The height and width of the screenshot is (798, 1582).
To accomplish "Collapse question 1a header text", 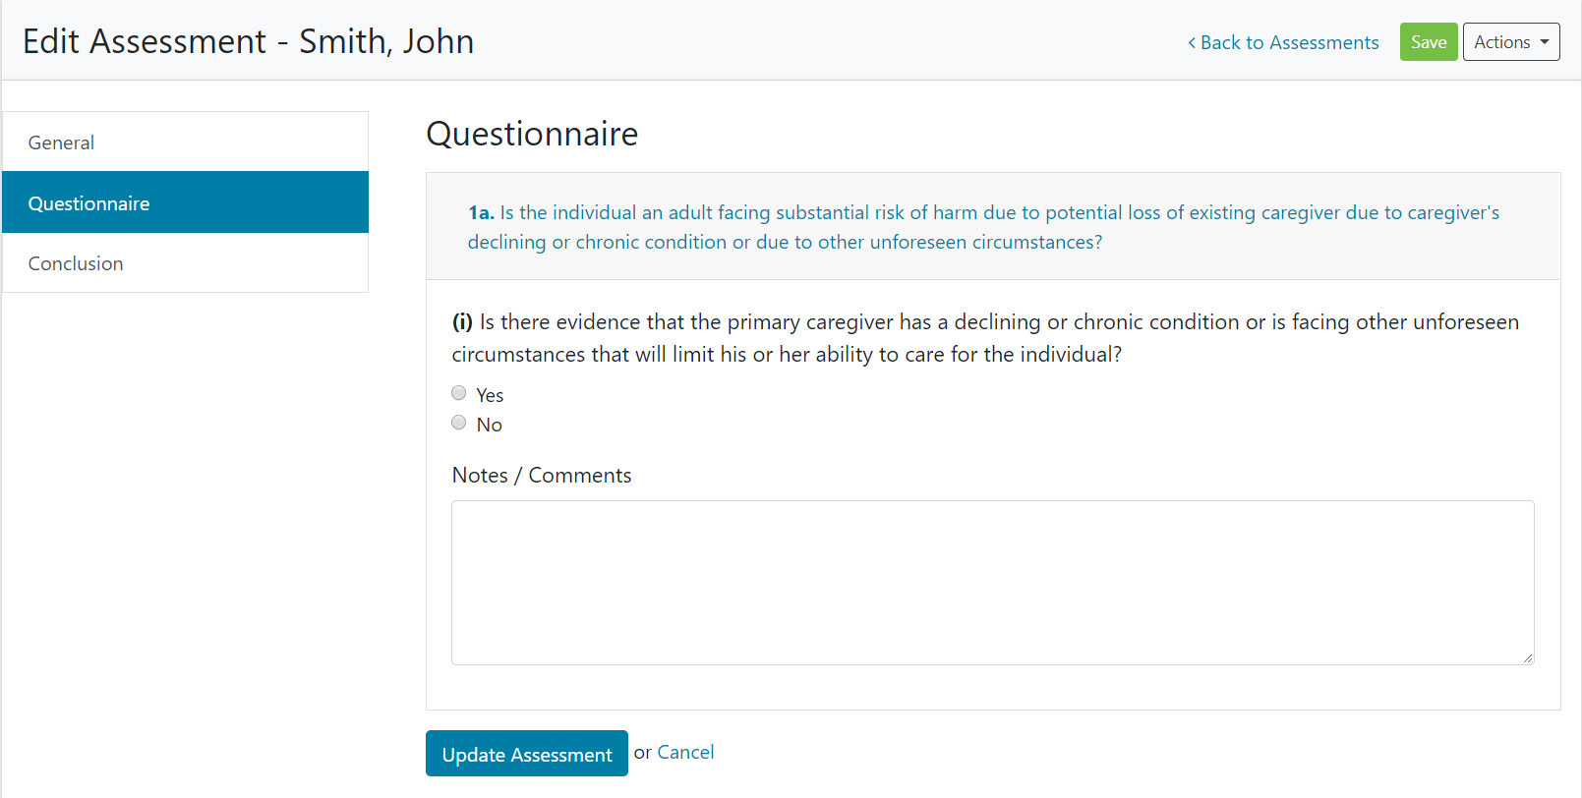I will click(983, 227).
